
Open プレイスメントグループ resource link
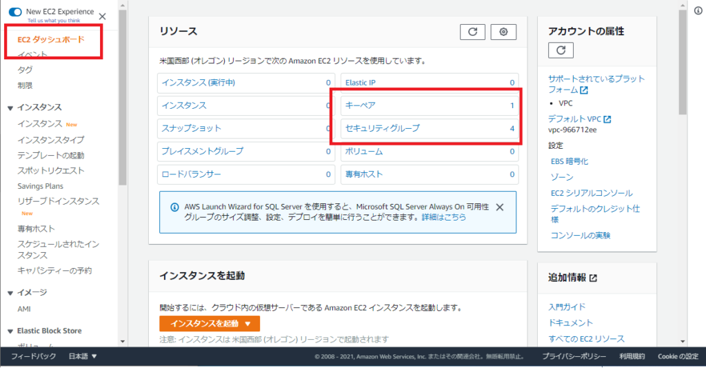202,152
